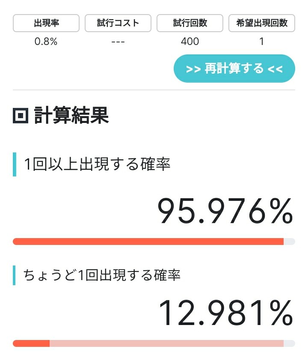Tap the 試行回数 label box

190,23
